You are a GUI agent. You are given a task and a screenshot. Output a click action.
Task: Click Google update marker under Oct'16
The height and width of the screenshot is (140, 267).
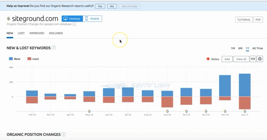click(186, 111)
